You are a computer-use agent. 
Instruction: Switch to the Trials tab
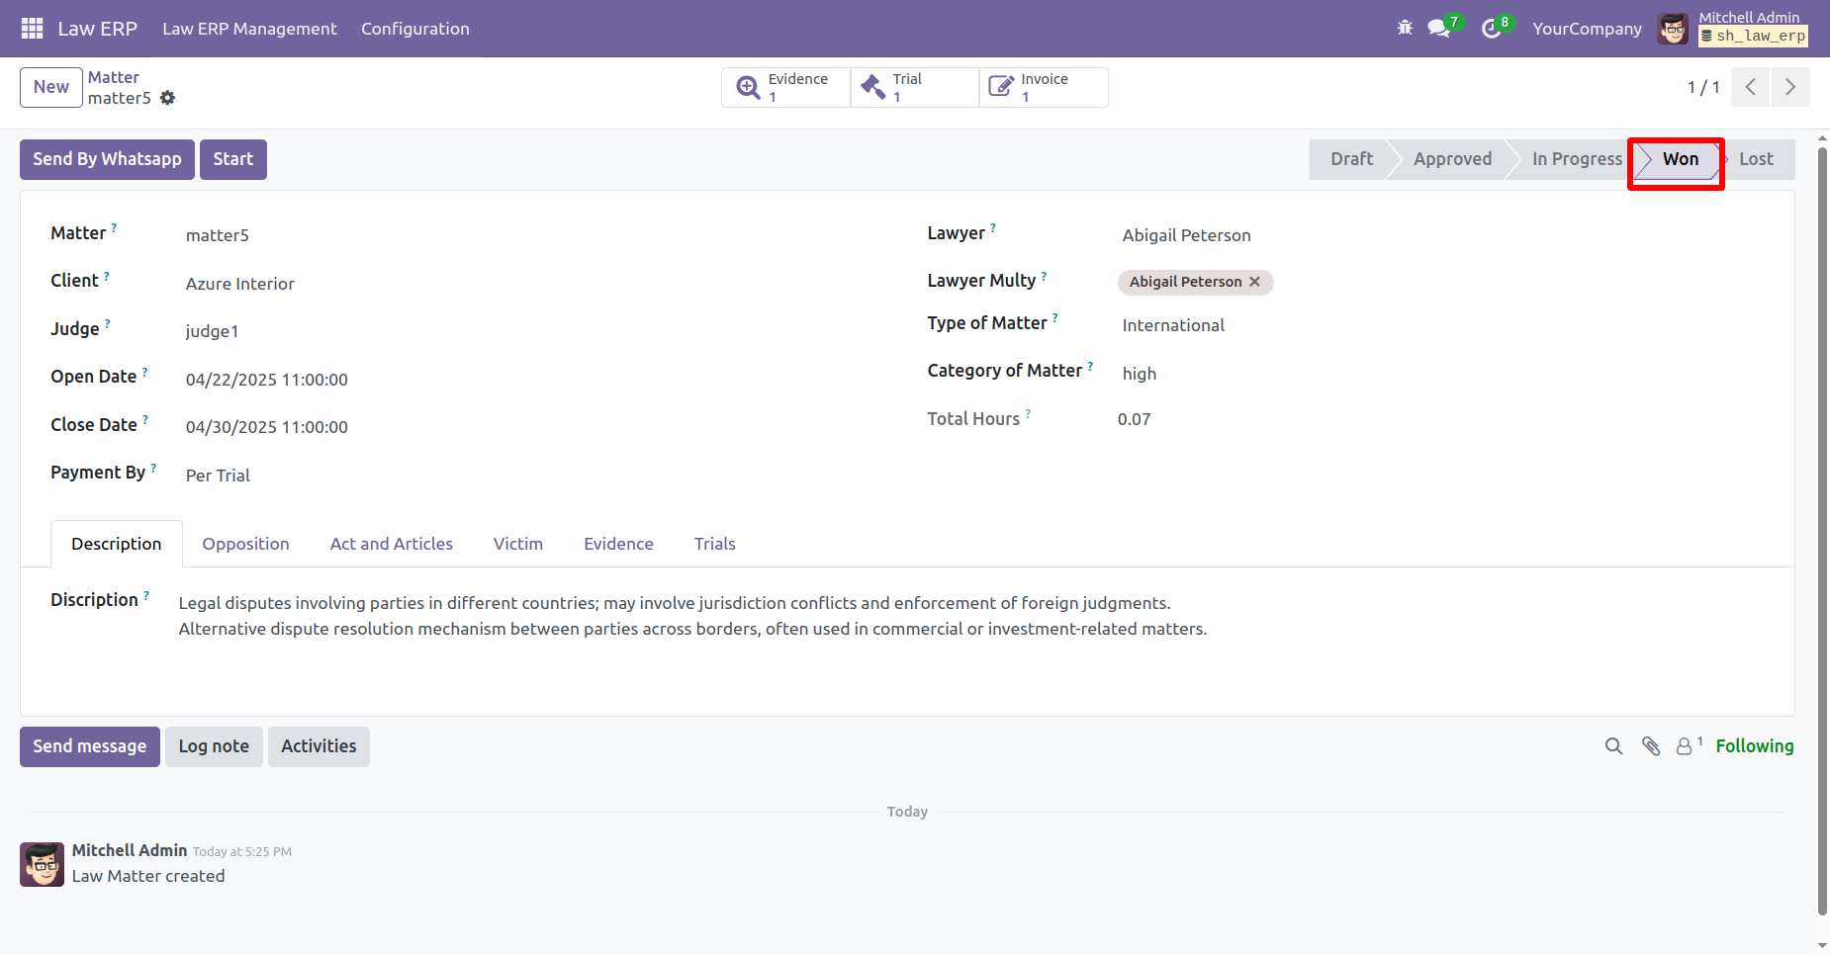click(x=715, y=544)
